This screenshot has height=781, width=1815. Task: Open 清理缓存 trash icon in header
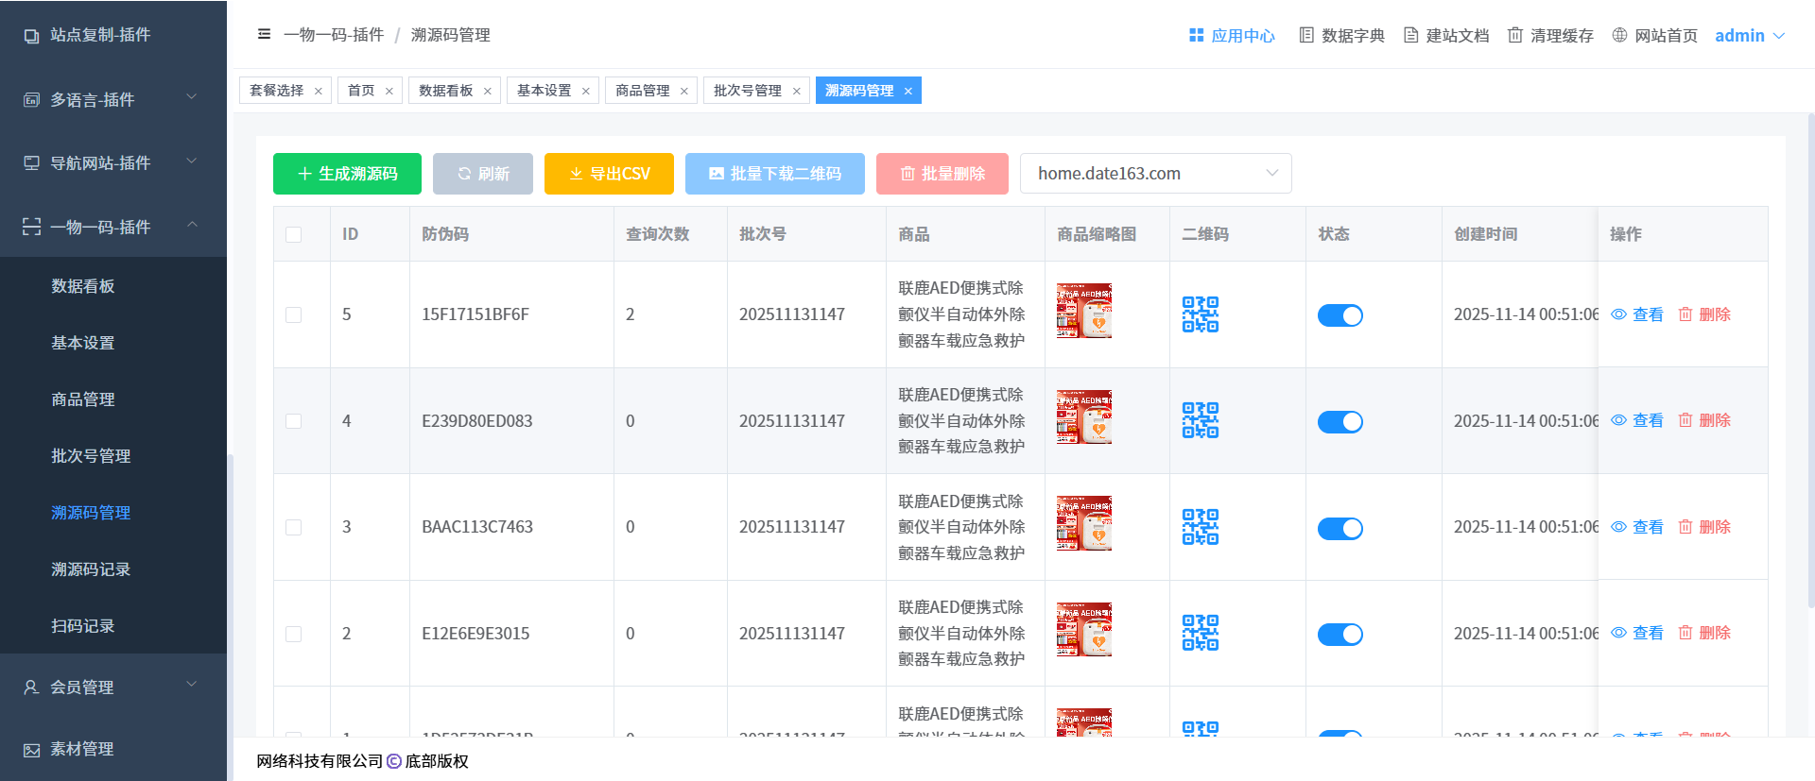[1515, 35]
